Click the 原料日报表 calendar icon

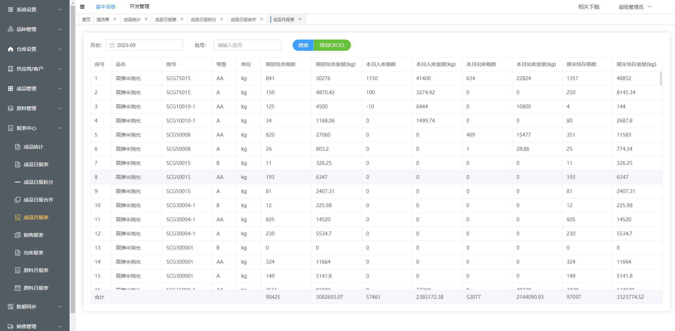pyautogui.click(x=18, y=288)
